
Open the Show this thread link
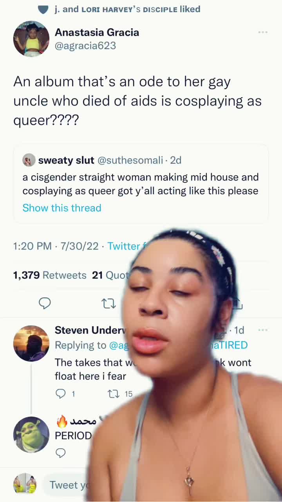point(62,208)
